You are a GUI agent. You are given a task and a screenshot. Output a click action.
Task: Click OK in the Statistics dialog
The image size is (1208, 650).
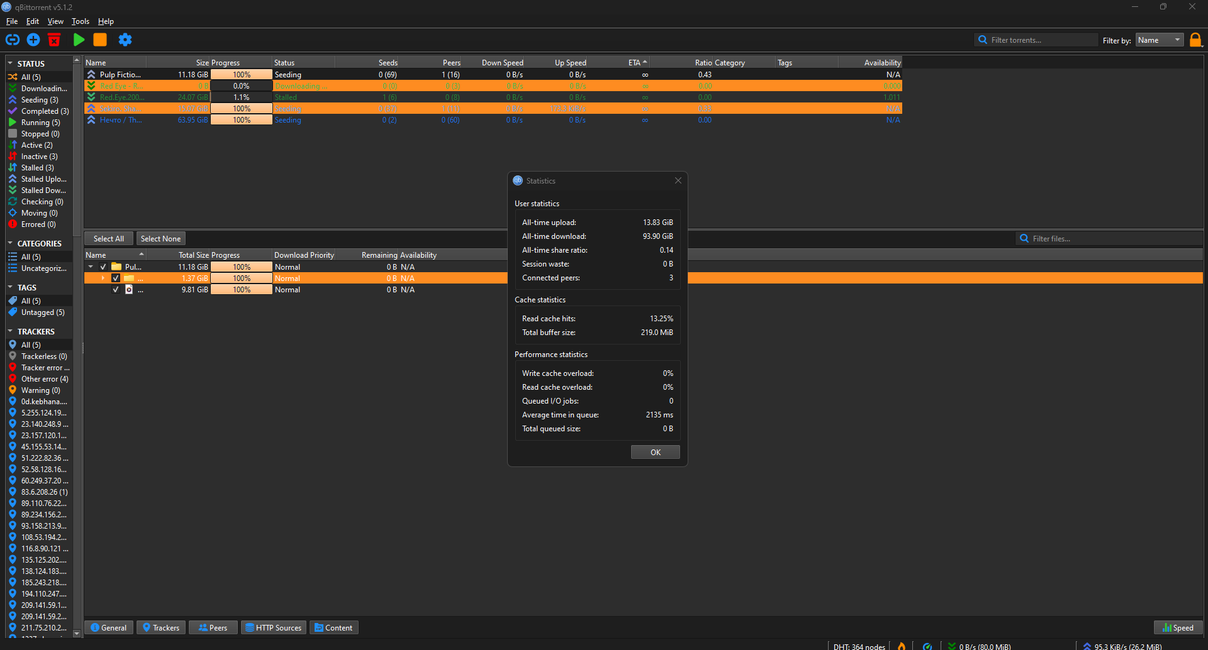point(655,452)
